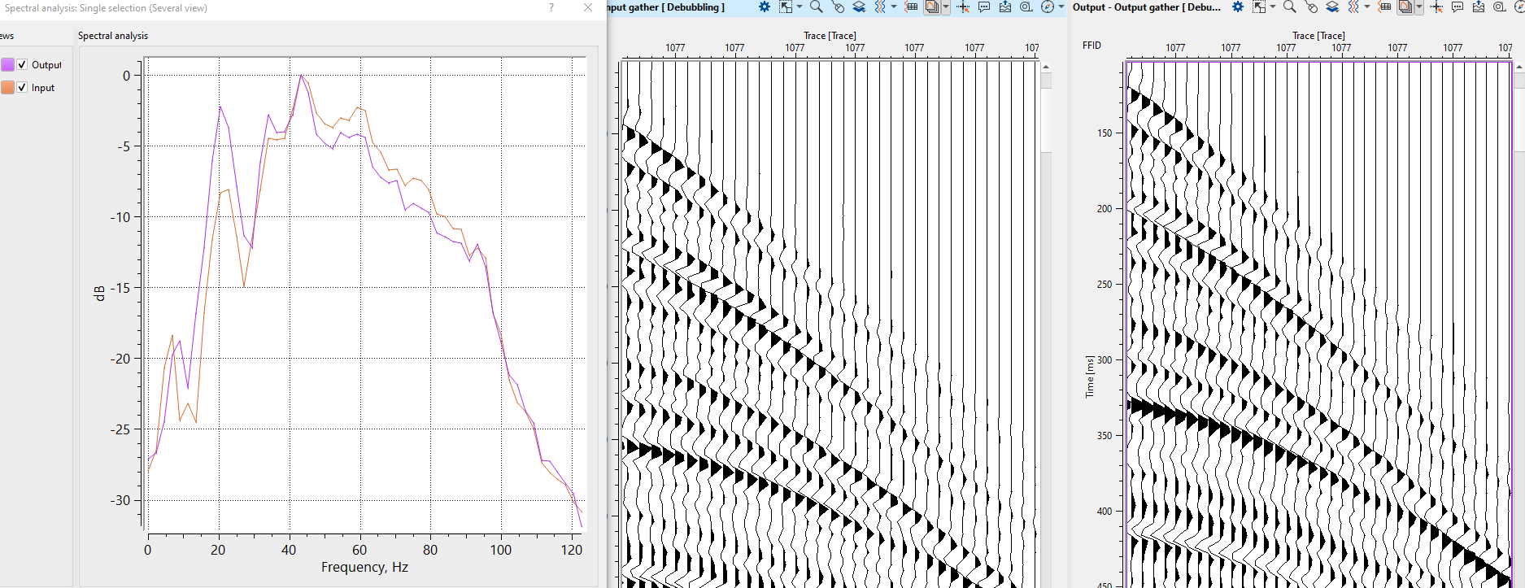This screenshot has height=588, width=1525.
Task: Click the layers icon in Input gather toolbar
Action: (x=859, y=7)
